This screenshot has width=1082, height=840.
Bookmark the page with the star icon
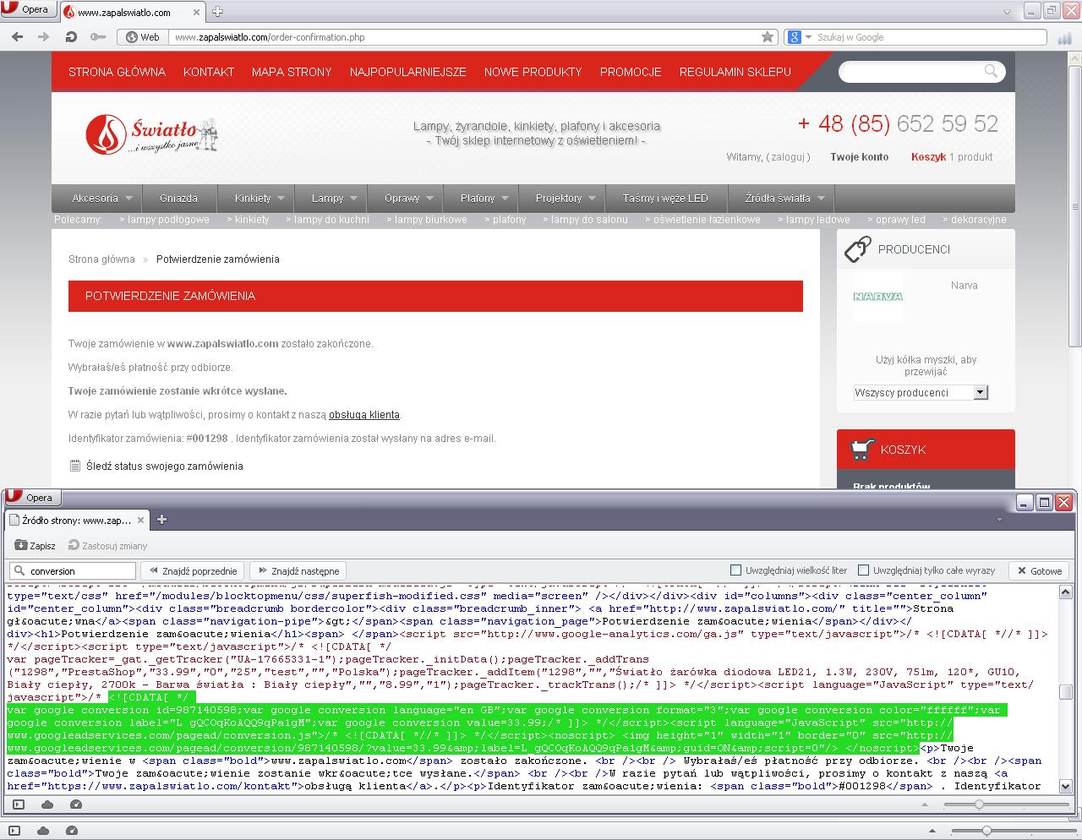768,37
